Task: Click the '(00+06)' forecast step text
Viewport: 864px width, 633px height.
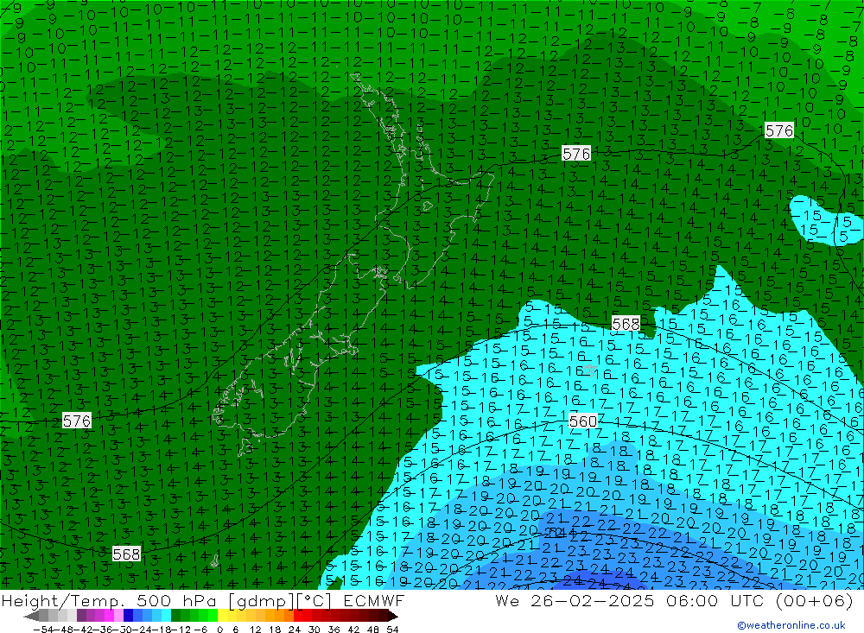Action: pos(815,600)
